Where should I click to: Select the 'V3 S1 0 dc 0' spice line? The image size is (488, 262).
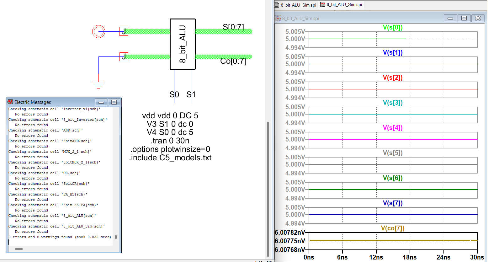coord(170,124)
